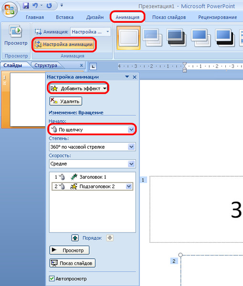Run the ribbon Просмотр animation preview
The width and height of the screenshot is (243, 286).
[16, 35]
